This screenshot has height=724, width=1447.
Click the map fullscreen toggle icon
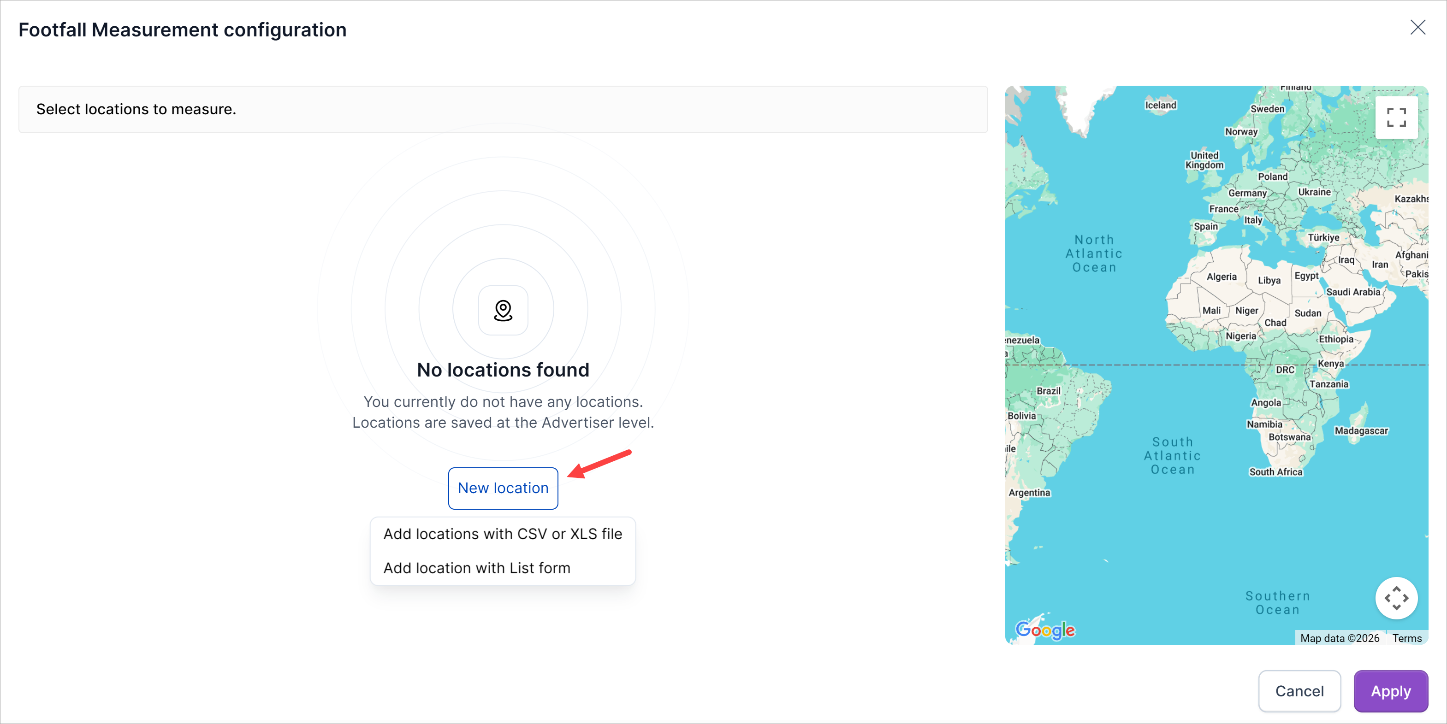tap(1396, 118)
